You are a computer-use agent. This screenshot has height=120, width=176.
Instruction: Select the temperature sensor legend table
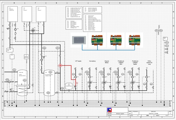(92, 23)
